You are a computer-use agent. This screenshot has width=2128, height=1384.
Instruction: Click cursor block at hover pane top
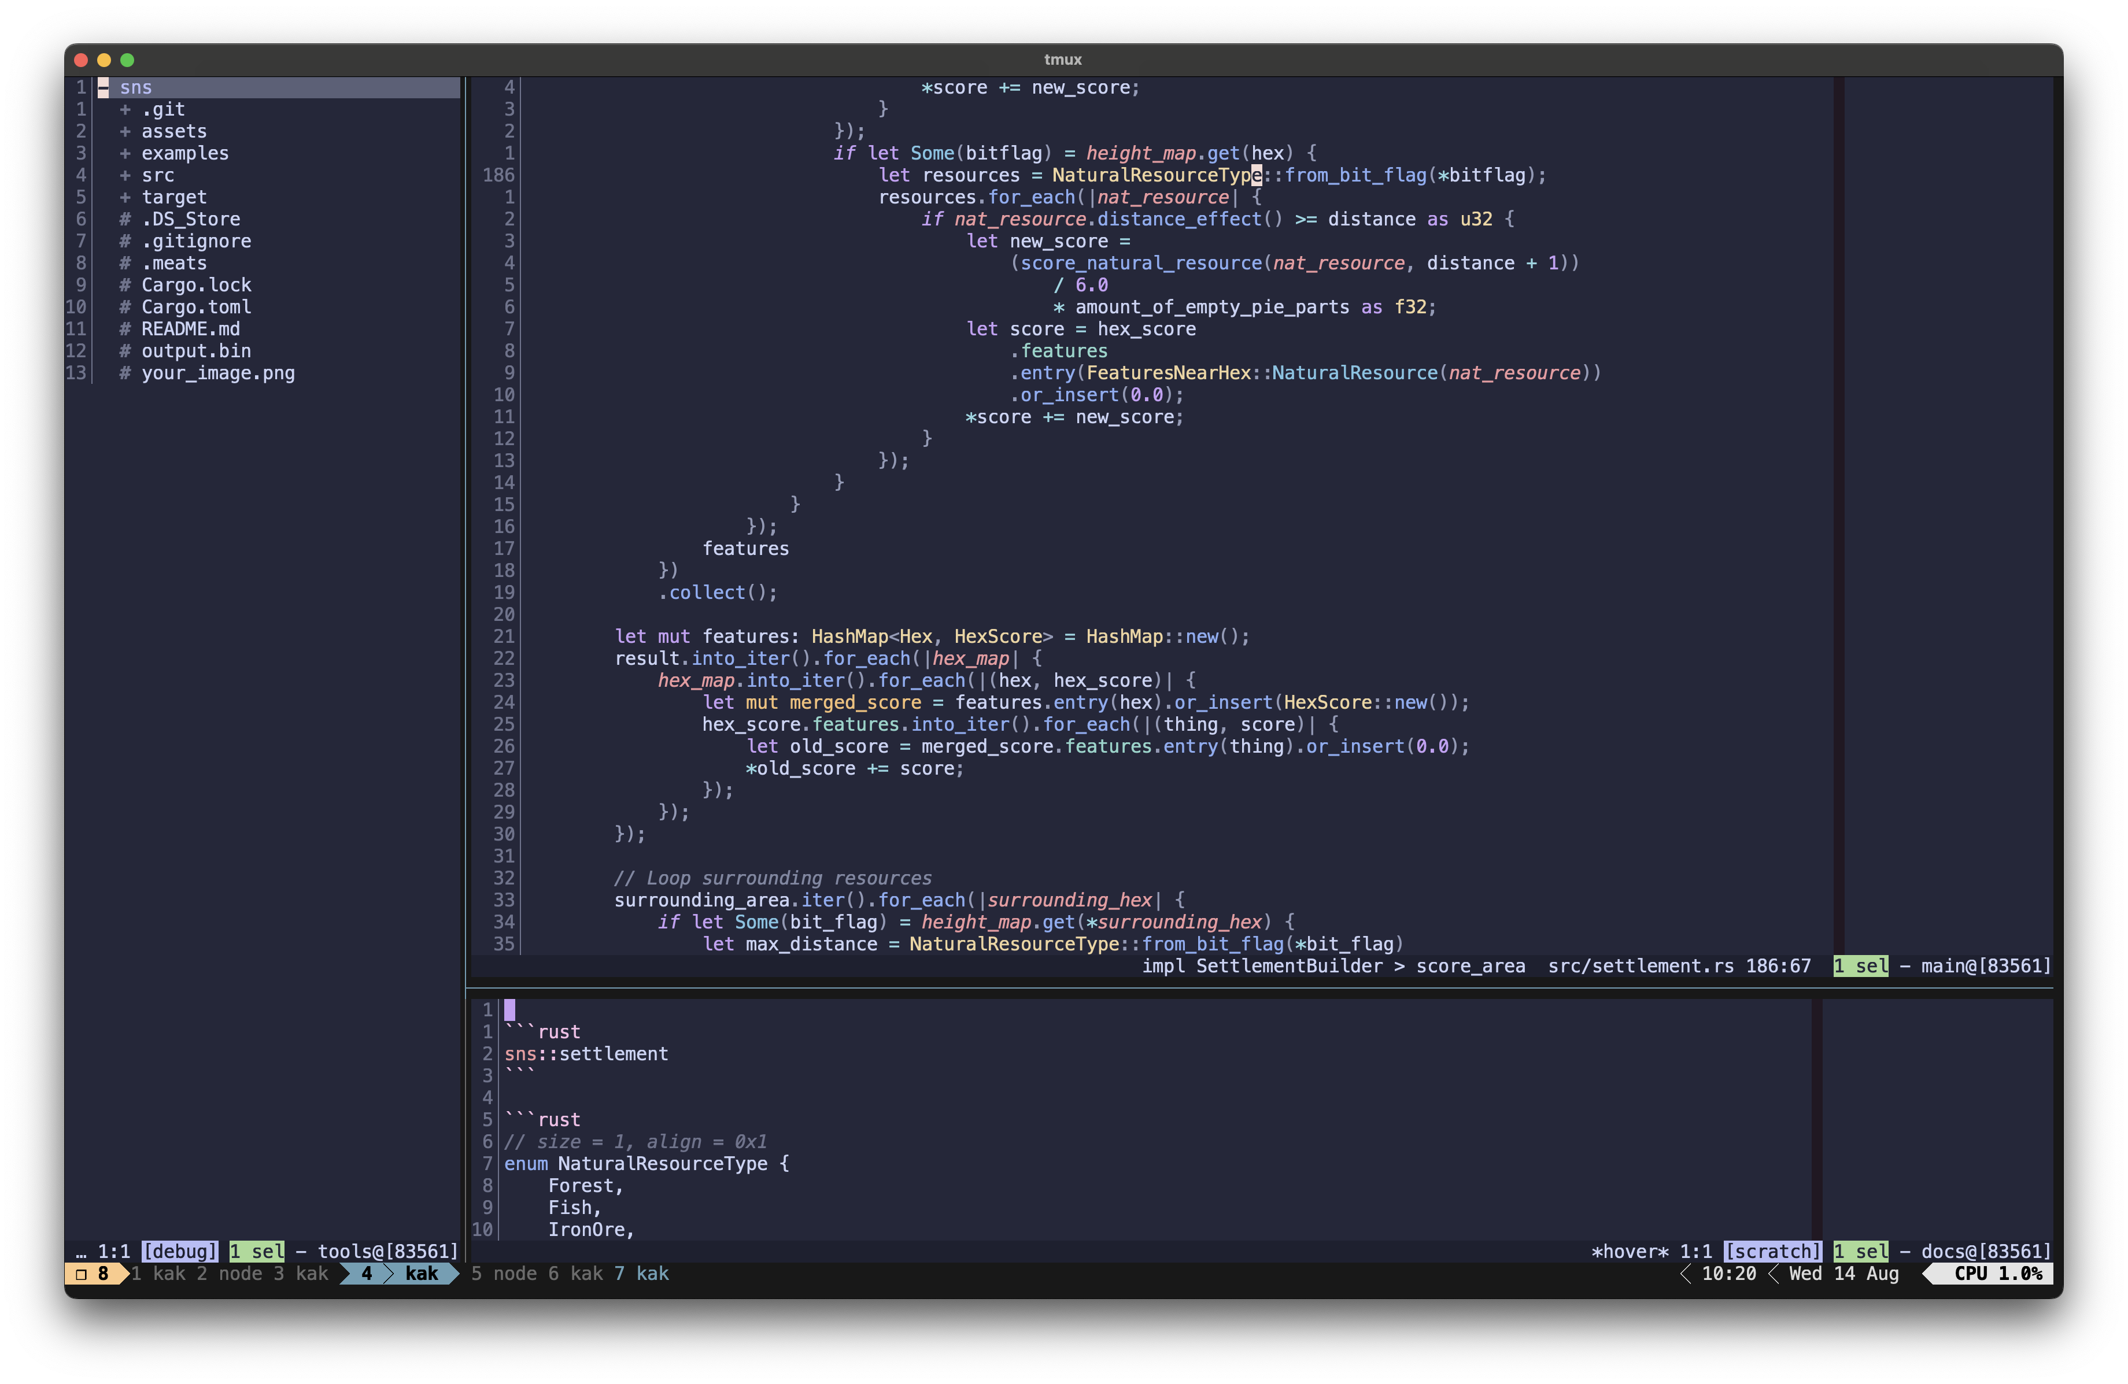coord(509,1011)
